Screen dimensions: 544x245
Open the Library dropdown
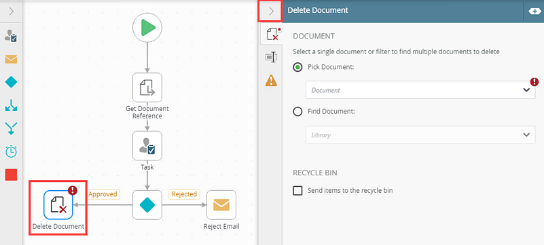coord(420,135)
